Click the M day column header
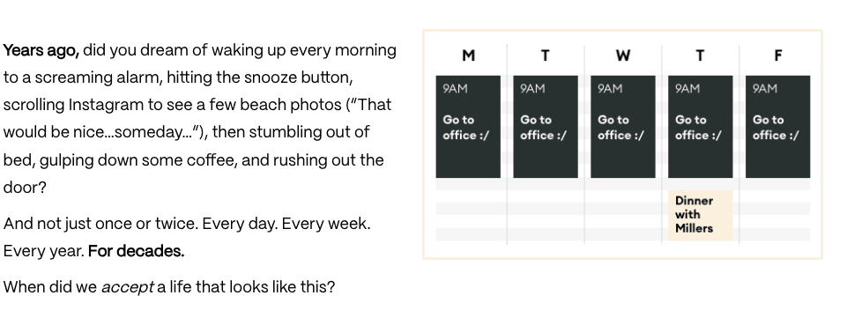 (x=468, y=55)
